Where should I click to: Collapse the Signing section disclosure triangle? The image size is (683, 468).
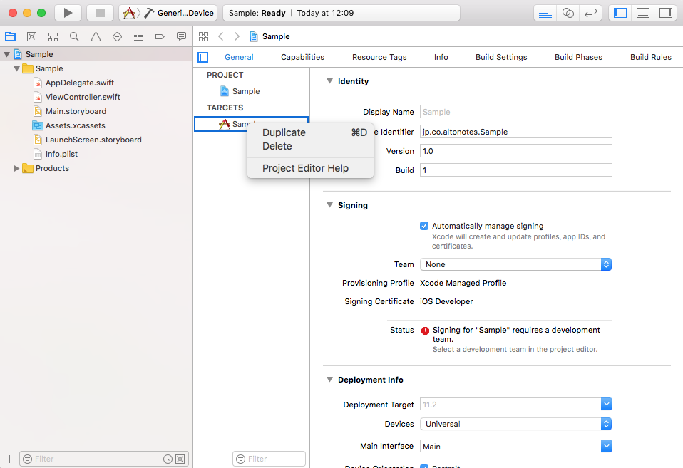(x=329, y=205)
